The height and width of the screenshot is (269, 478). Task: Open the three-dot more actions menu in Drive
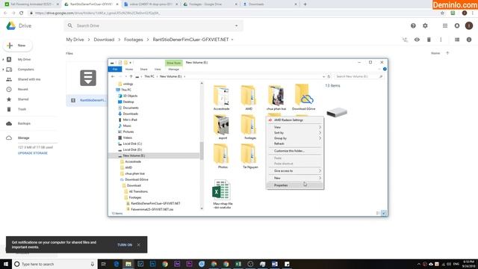tap(441, 40)
